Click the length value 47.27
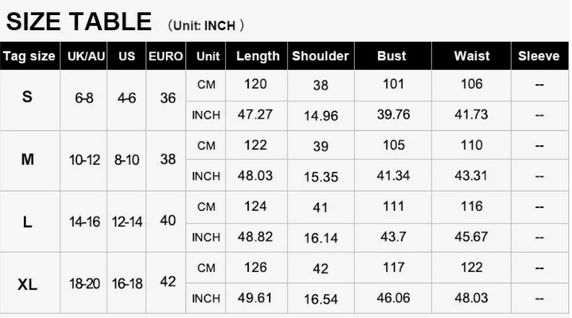The image size is (572, 318). pyautogui.click(x=255, y=114)
